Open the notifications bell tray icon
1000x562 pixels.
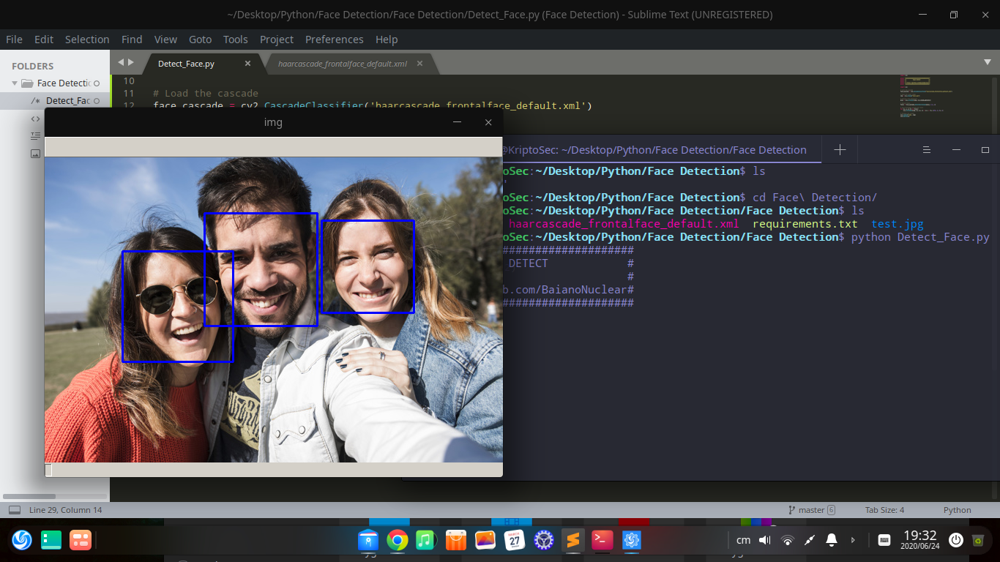pos(832,540)
